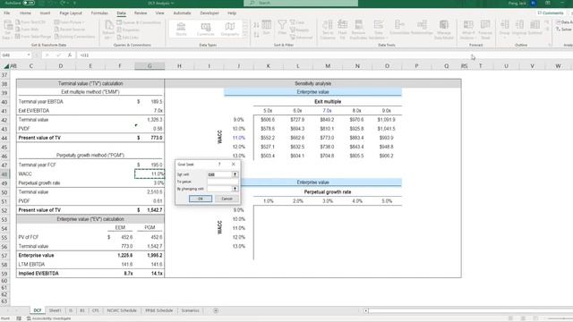The height and width of the screenshot is (322, 573).
Task: Click Sort Z to A icon
Action: coord(256,35)
